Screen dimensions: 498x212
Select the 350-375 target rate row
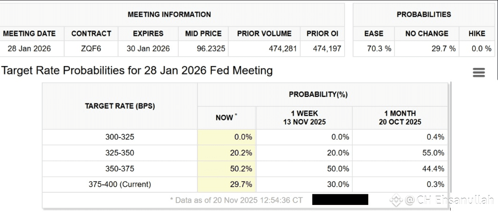pyautogui.click(x=120, y=168)
